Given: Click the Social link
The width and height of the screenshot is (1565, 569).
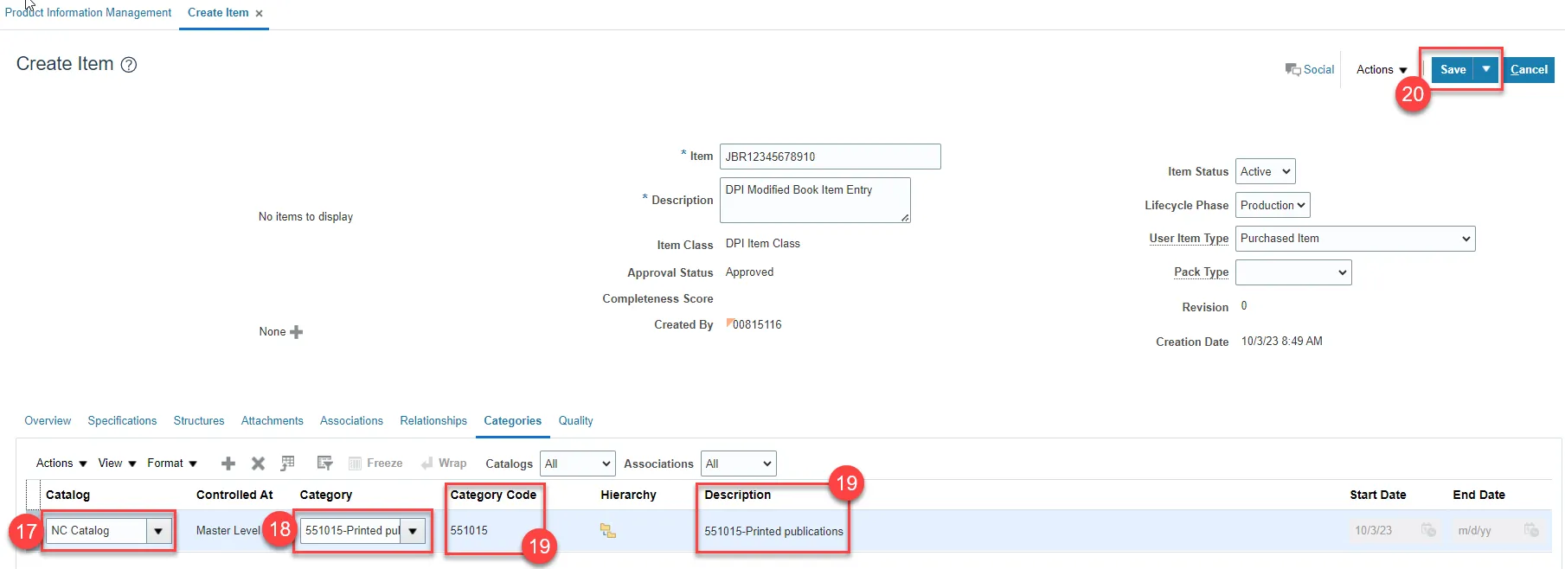Looking at the screenshot, I should click(x=1311, y=70).
